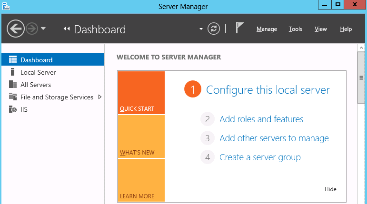Click the vertical scrollbar thumb
This screenshot has height=204, width=367.
pyautogui.click(x=361, y=78)
